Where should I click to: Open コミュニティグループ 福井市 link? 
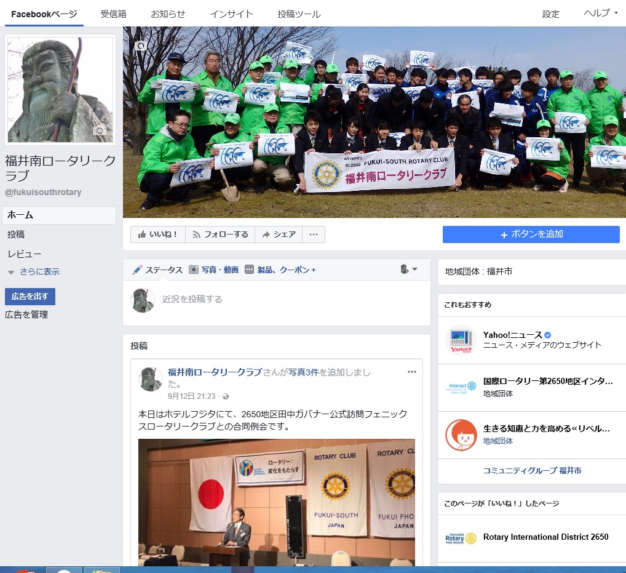click(x=532, y=470)
